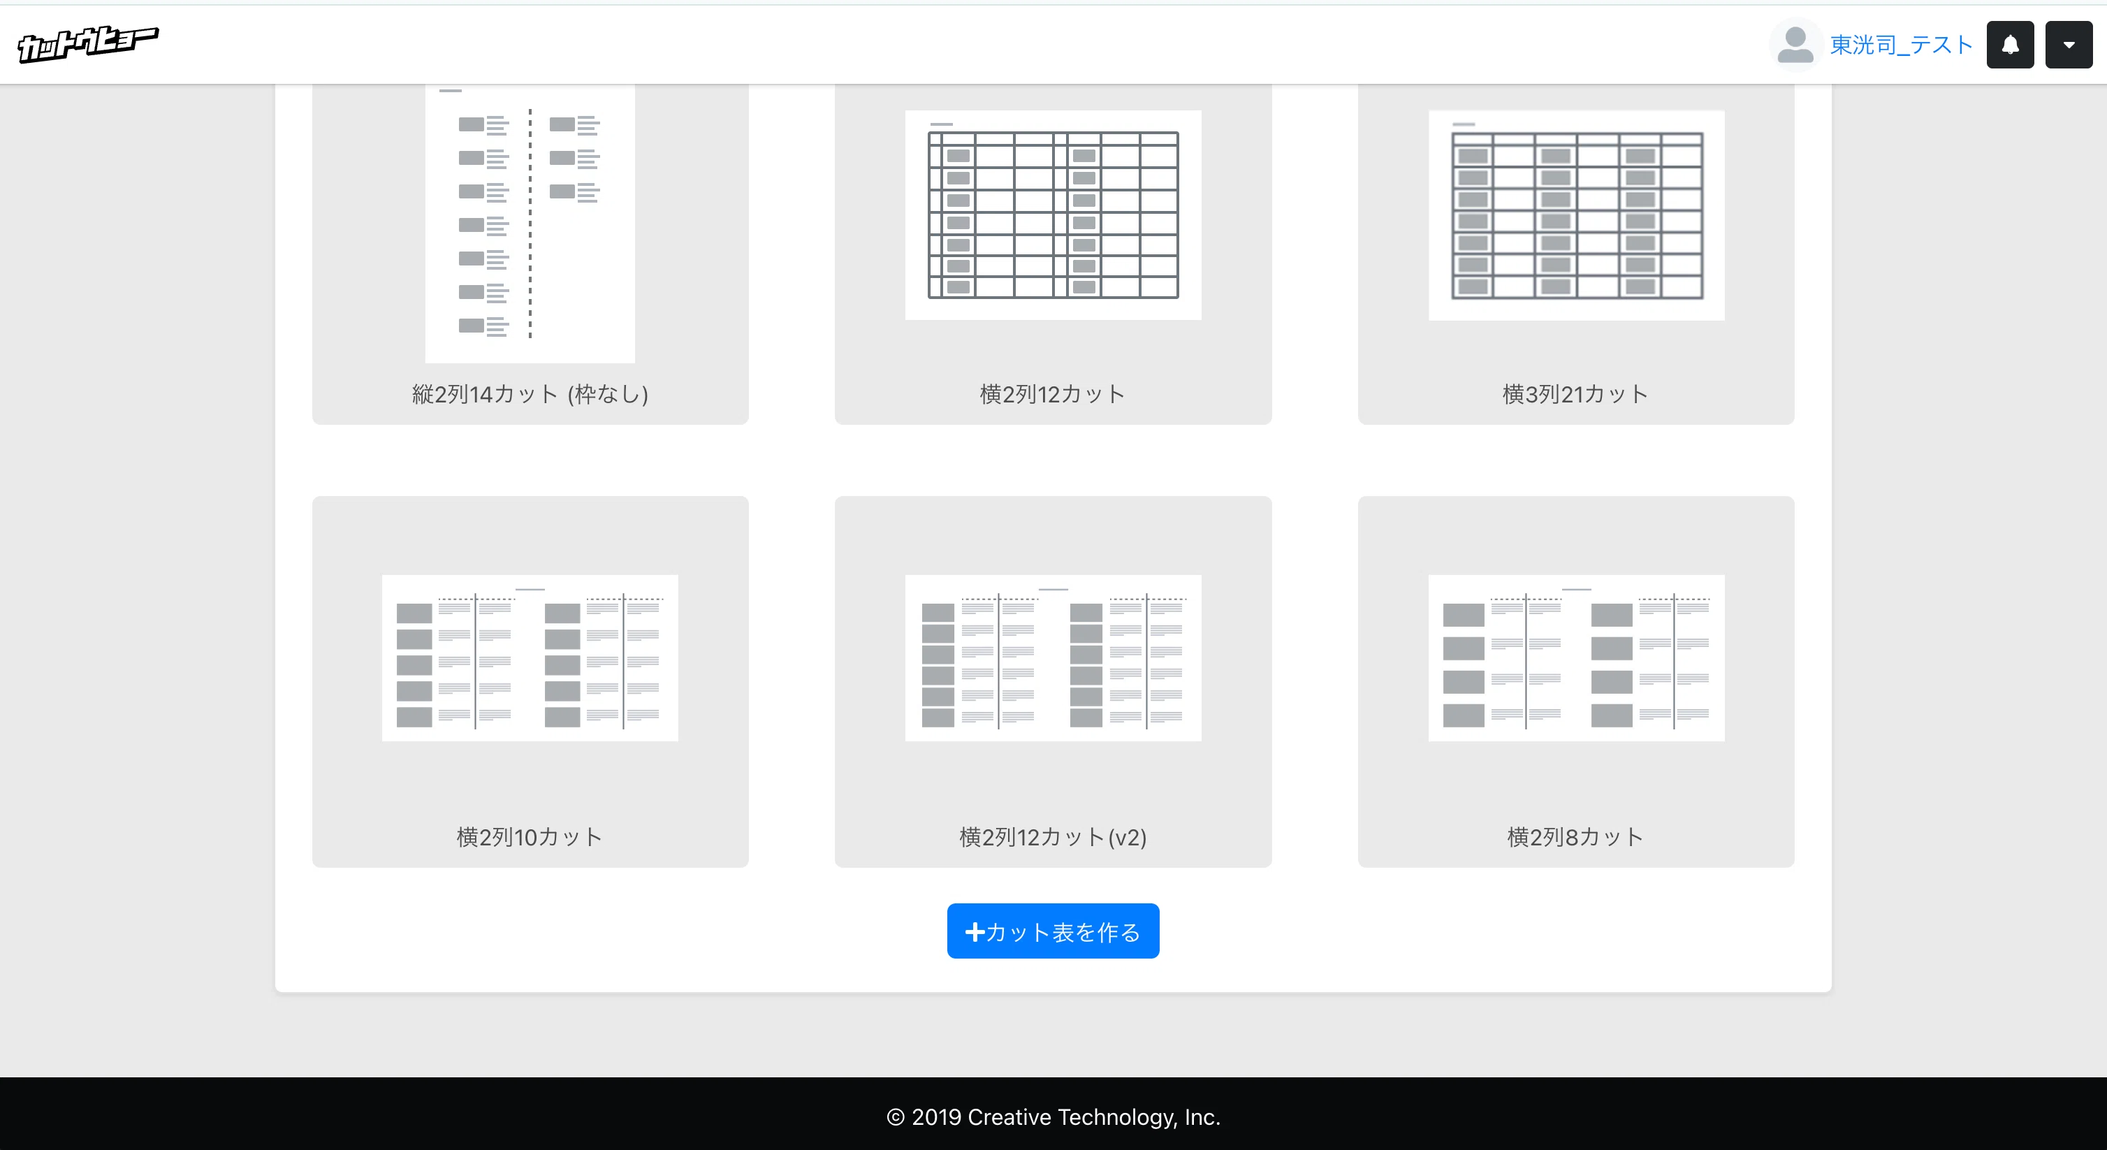Click the 縦2列14カット (枠なし) label text
The height and width of the screenshot is (1150, 2107).
530,394
